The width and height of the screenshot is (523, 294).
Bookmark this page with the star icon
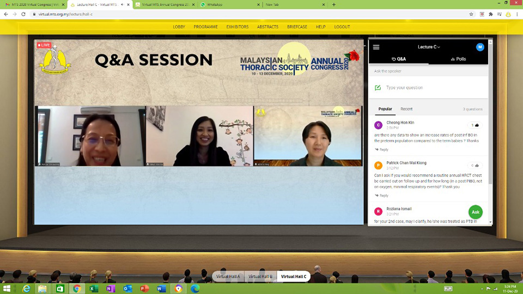point(471,14)
